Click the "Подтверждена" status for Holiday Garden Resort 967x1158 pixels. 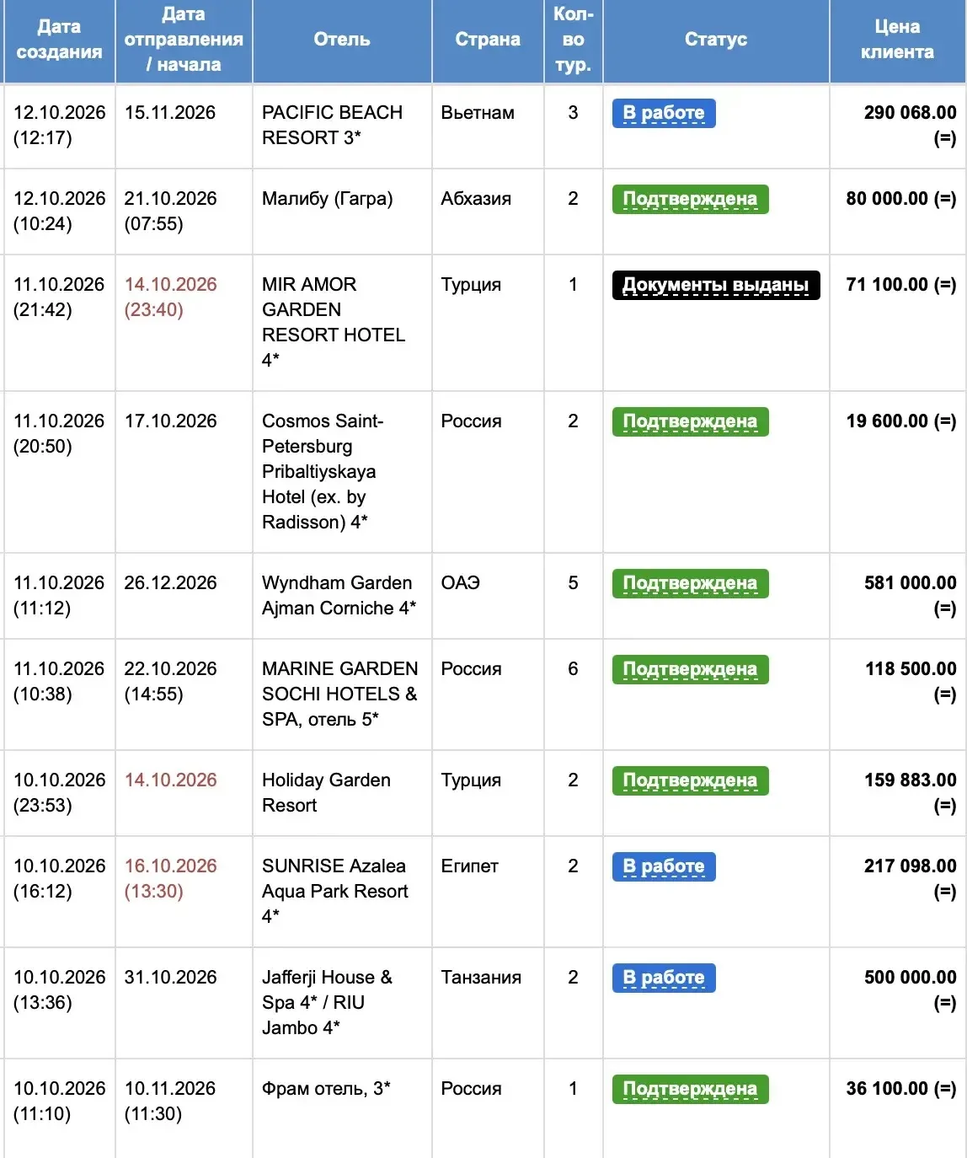tap(690, 780)
